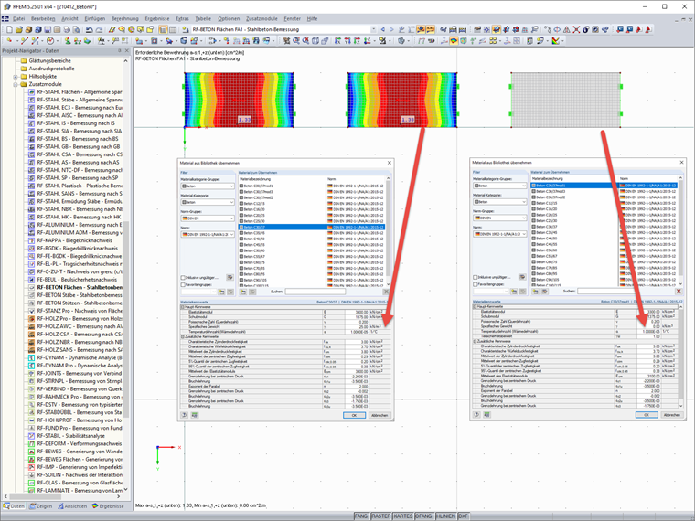
Task: Click OK in the right material dialog
Action: point(647,415)
